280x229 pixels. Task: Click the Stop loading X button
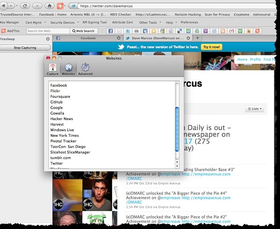[37, 6]
